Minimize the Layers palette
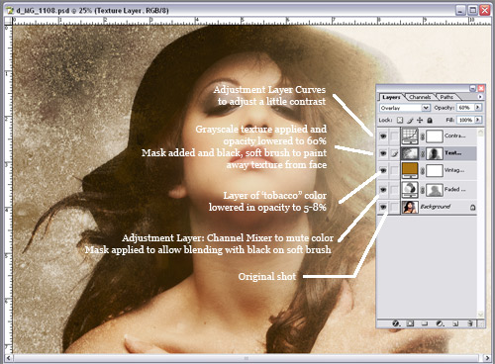 pos(472,88)
